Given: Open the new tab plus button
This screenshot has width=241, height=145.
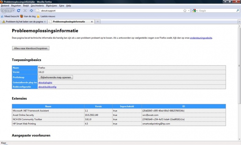Looking at the screenshot, I should (x=97, y=22).
